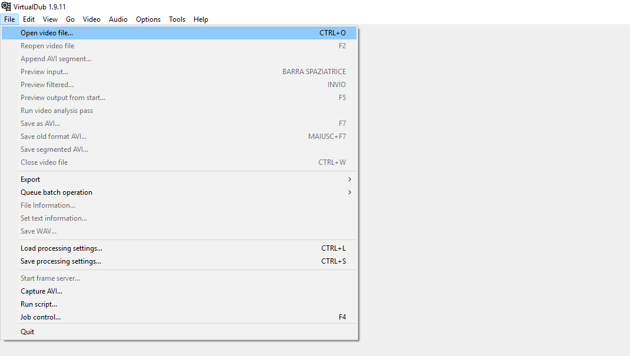Select Save segmented AVI...

tap(179, 149)
